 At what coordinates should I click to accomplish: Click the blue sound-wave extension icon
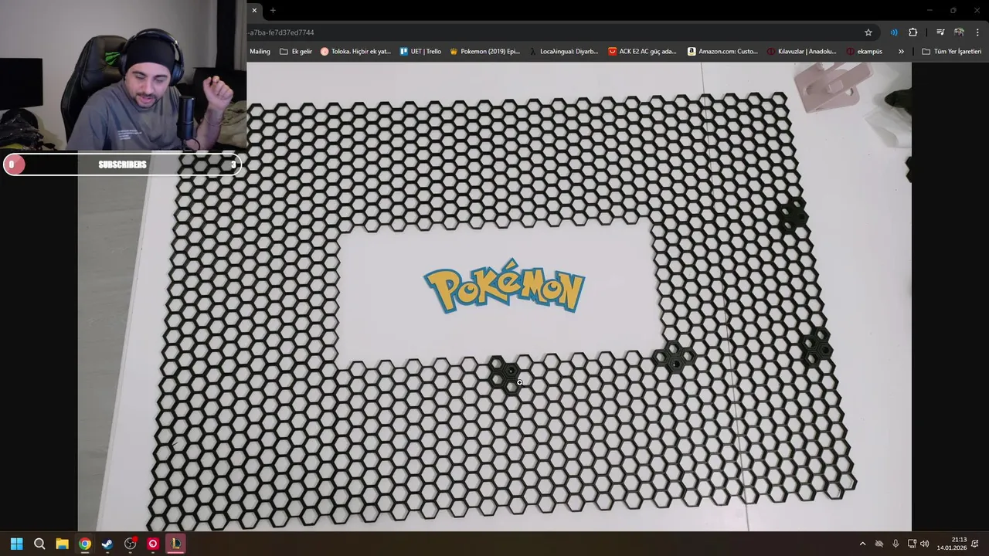click(894, 32)
